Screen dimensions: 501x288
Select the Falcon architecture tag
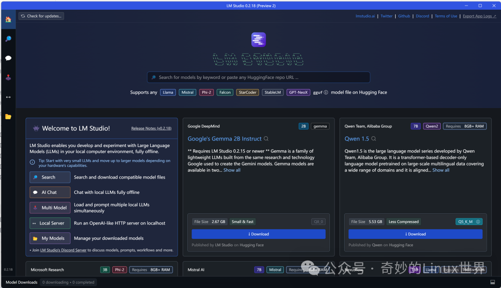(225, 92)
